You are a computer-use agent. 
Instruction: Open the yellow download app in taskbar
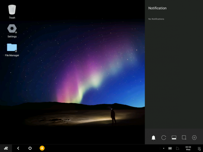coord(42,148)
